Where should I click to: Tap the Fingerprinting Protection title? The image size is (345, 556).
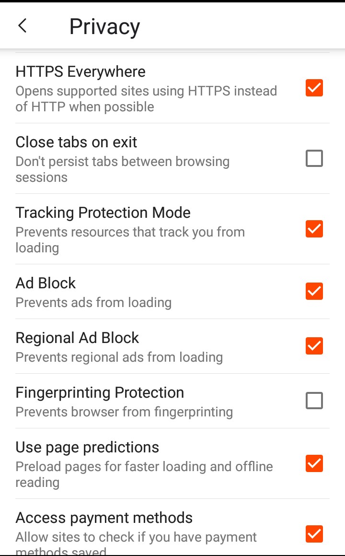click(100, 392)
